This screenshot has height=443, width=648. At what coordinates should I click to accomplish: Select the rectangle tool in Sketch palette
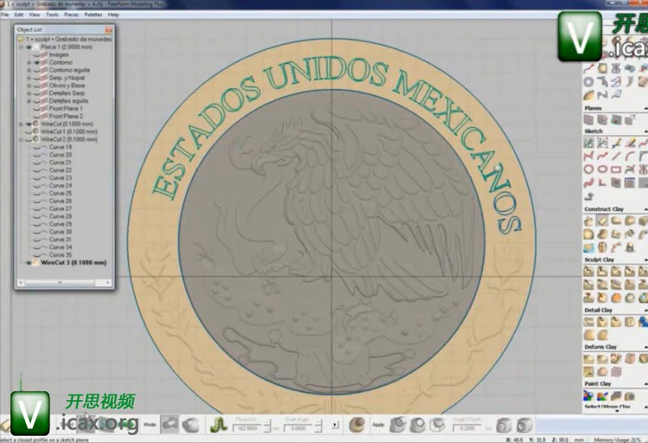click(616, 169)
